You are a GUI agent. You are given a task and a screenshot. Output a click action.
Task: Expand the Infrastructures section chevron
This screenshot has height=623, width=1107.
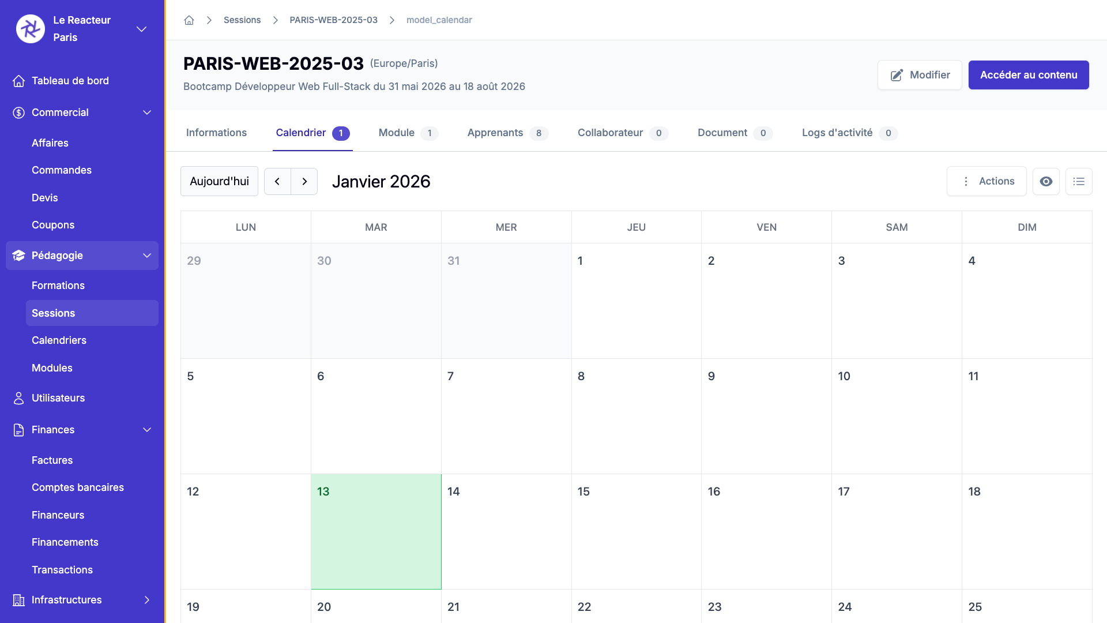point(147,600)
